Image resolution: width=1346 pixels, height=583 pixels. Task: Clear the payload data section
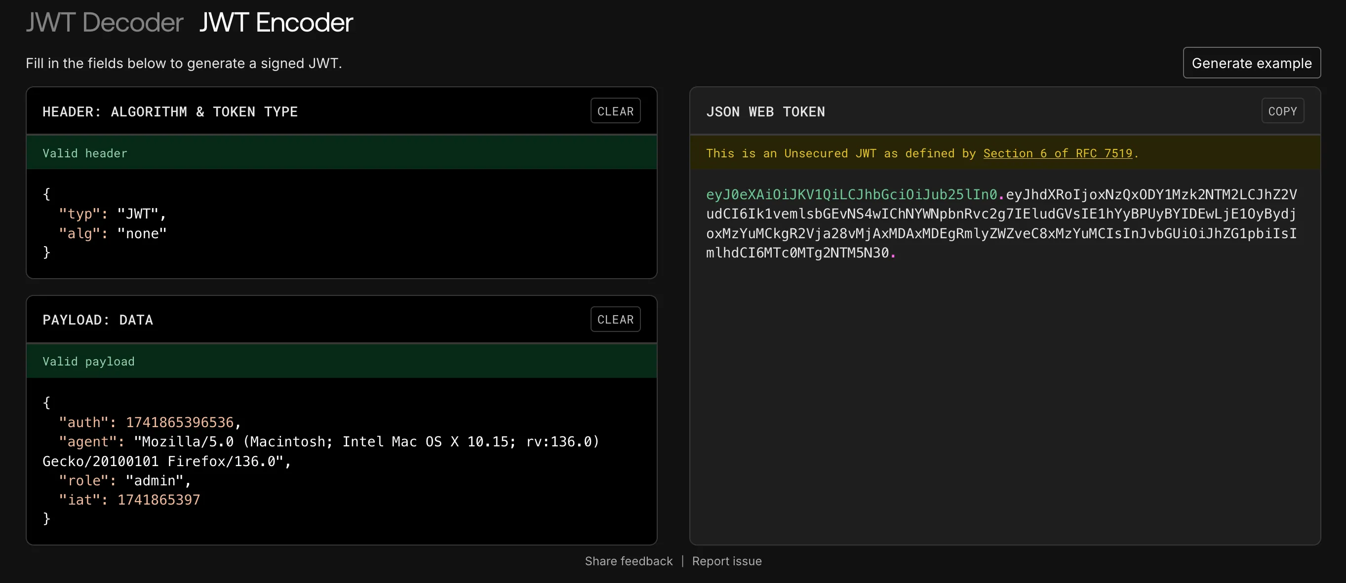tap(615, 319)
